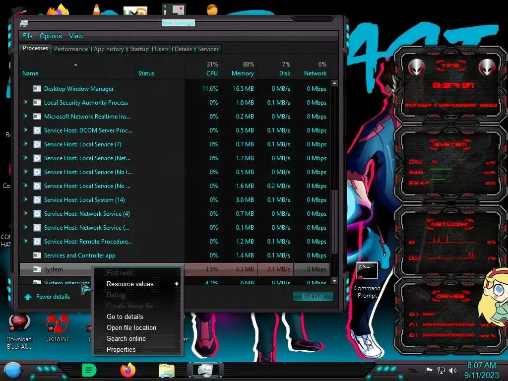Choose Search online in context menu
The image size is (508, 381).
coord(138,338)
